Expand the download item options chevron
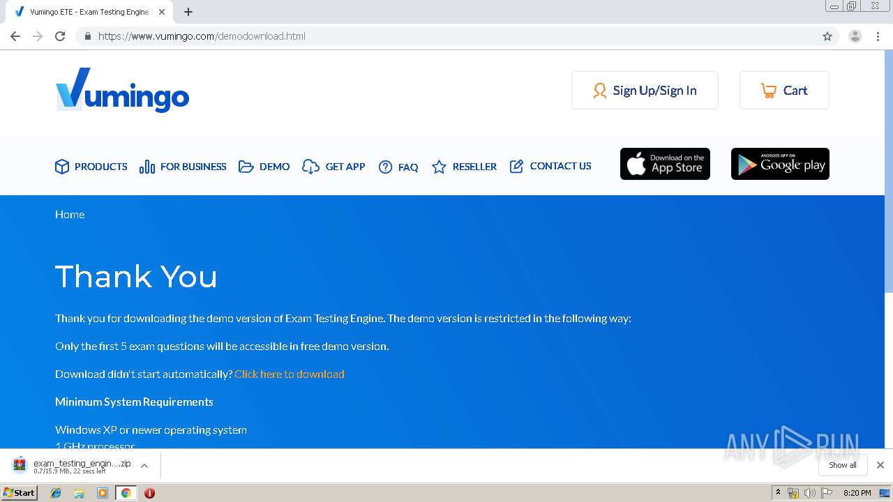The image size is (893, 502). coord(144,466)
